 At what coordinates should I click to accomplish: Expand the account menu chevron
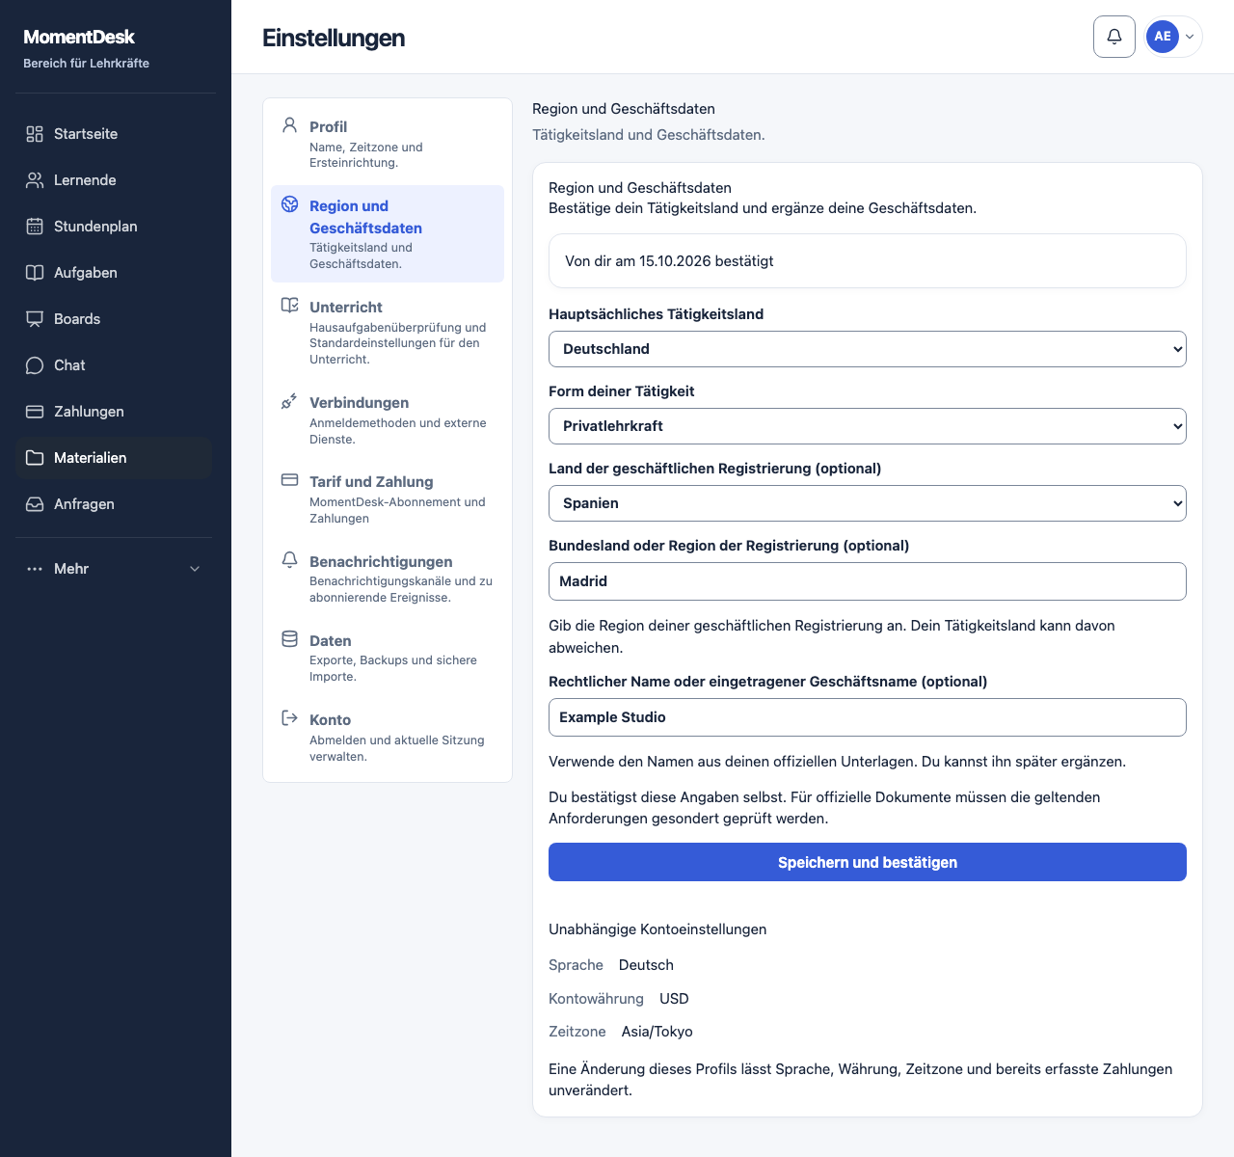pos(1190,37)
